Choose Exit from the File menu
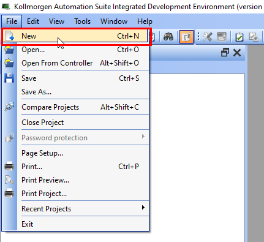This screenshot has height=242, width=264. 75,224
